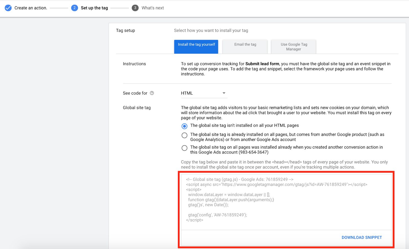Switch to Install the tag yourself tab
This screenshot has height=249, width=409.
pyautogui.click(x=196, y=47)
